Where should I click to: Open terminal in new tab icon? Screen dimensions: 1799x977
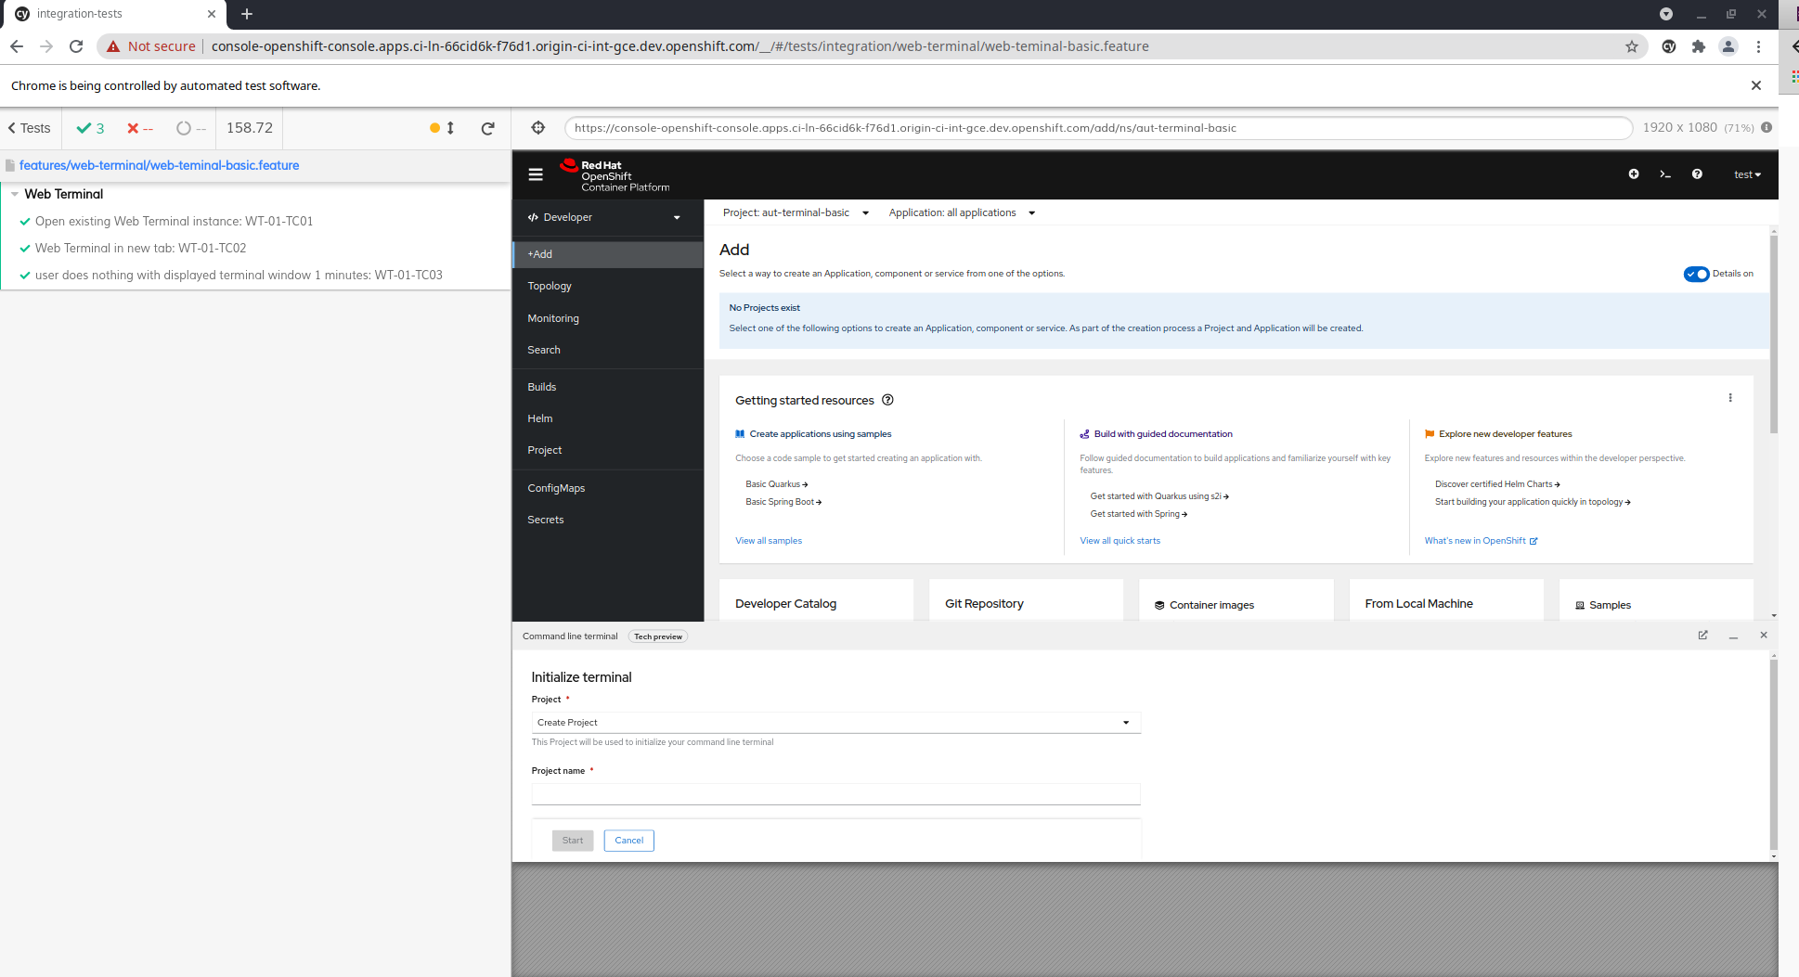1702,636
